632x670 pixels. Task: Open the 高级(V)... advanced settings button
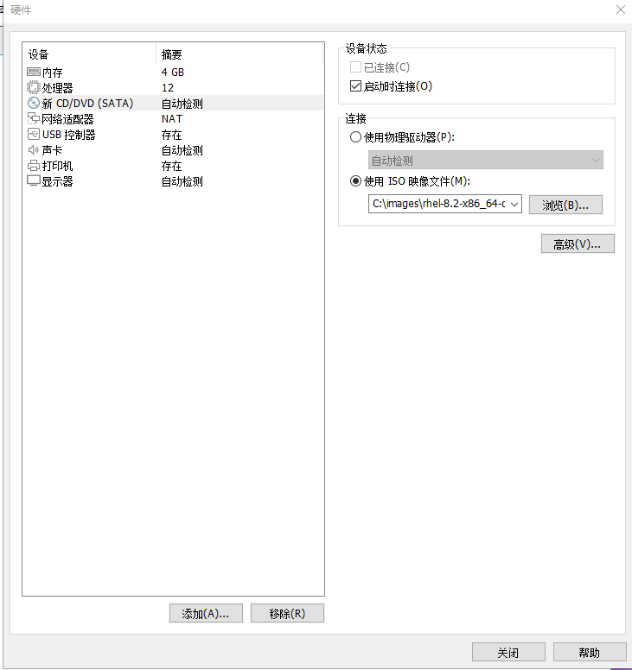(578, 244)
